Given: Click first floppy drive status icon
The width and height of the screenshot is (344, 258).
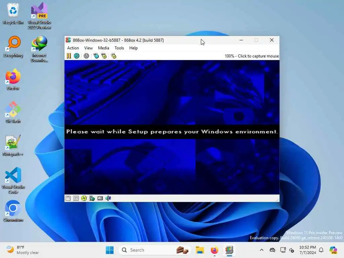Looking at the screenshot, I should [68, 198].
